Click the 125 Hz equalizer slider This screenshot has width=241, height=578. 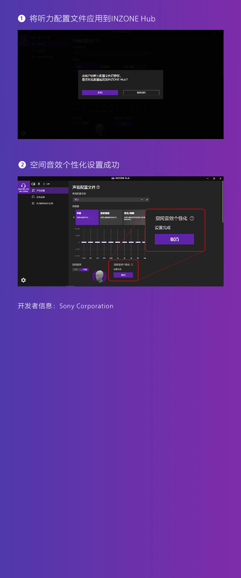click(x=97, y=242)
